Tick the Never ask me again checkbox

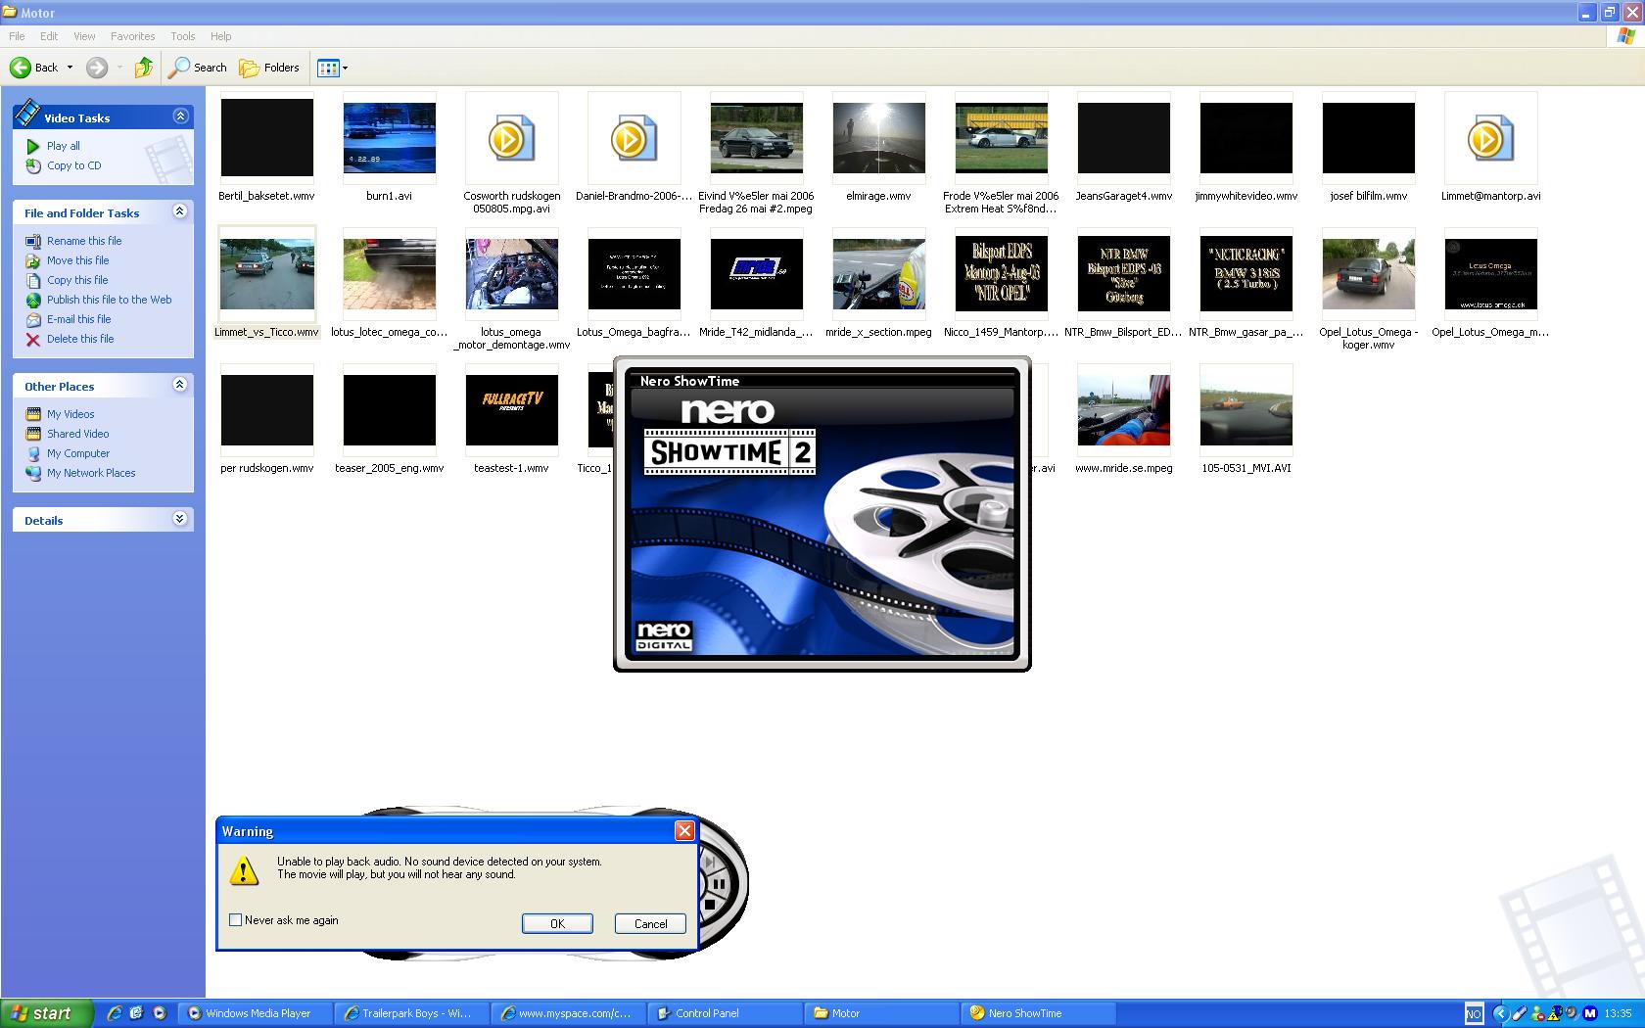tap(235, 919)
